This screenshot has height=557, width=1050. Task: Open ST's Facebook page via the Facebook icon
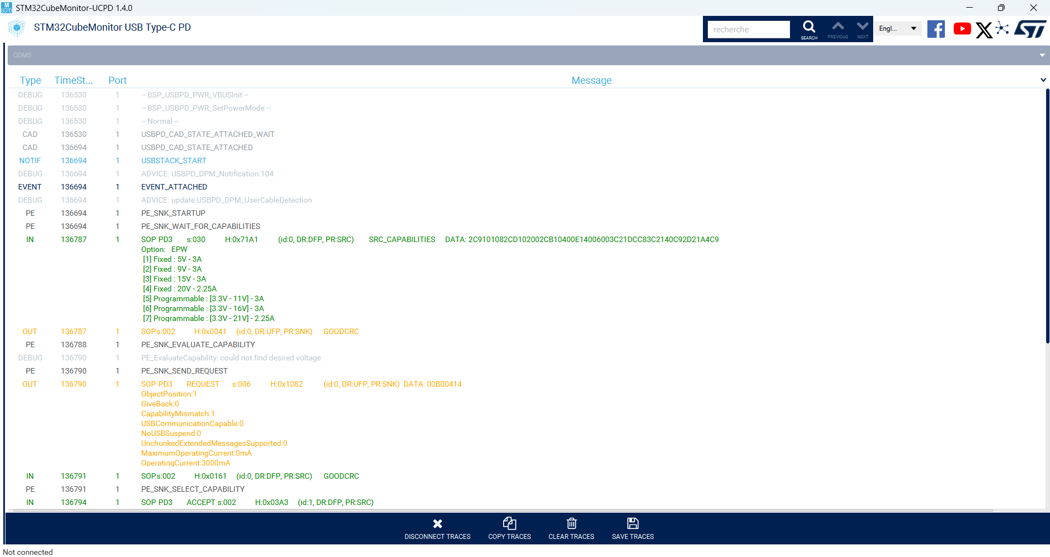[936, 29]
